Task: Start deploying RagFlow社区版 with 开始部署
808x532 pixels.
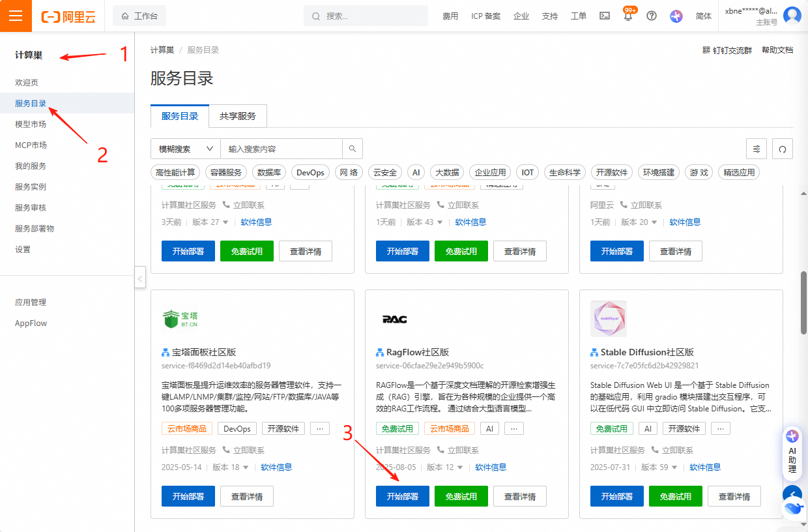Action: 403,496
